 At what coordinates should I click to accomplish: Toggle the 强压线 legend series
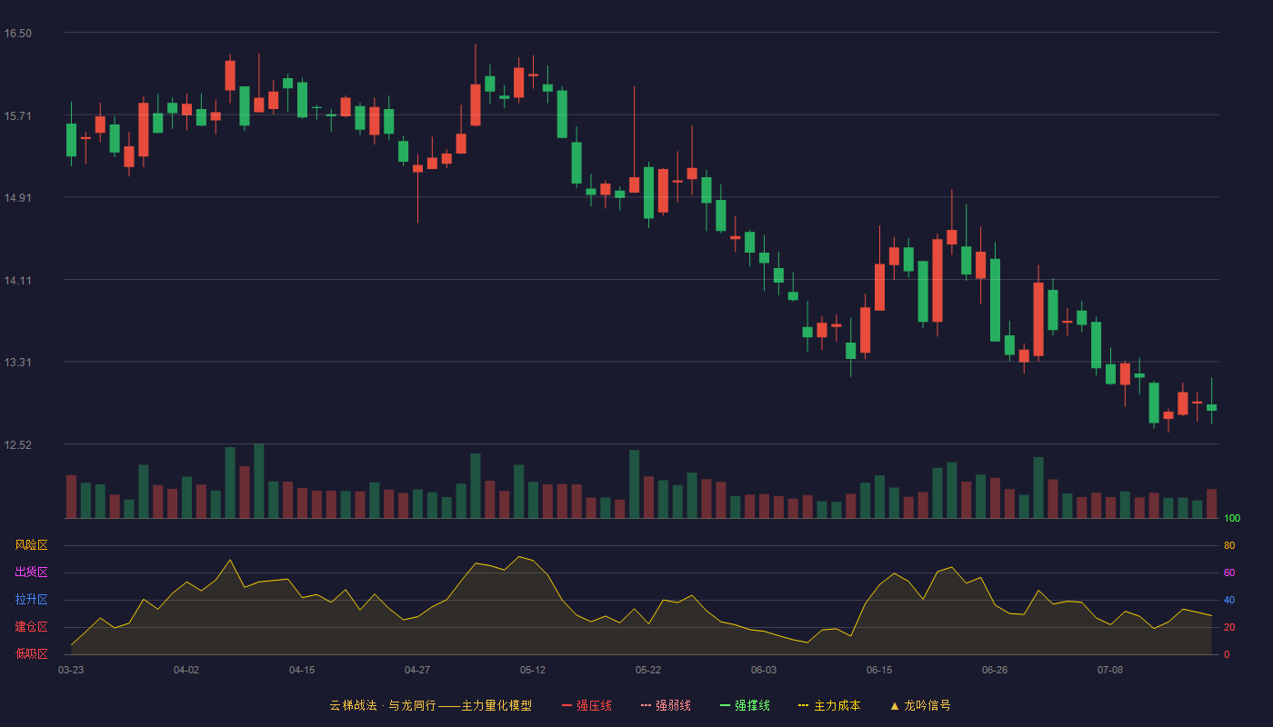[x=586, y=705]
